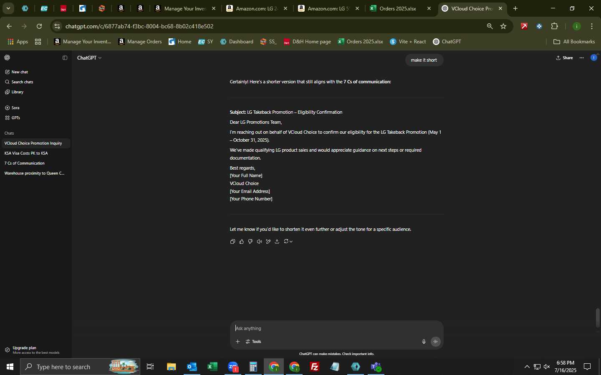Viewport: 601px width, 375px height.
Task: Open Vite + React bookmark
Action: 408,42
